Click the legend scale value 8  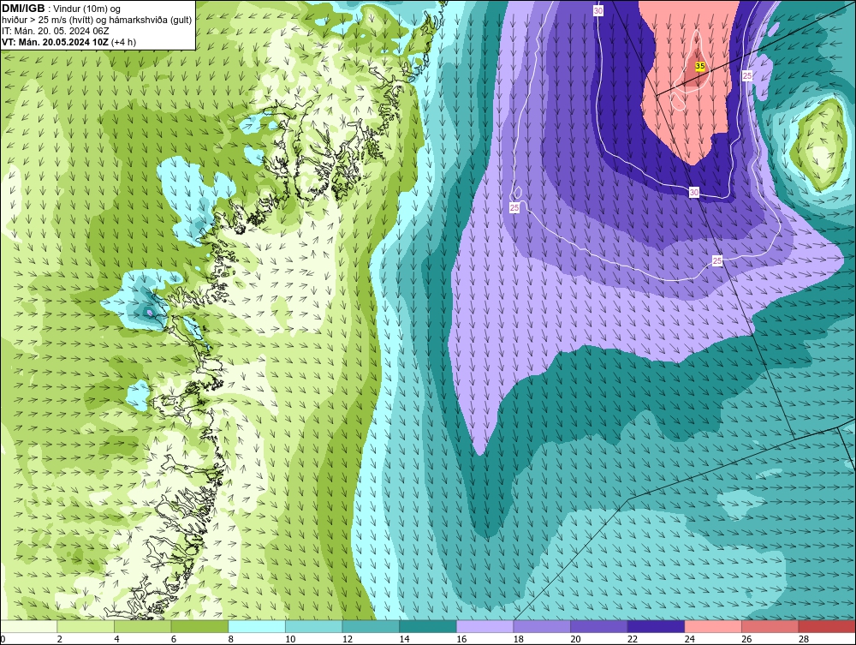231,639
